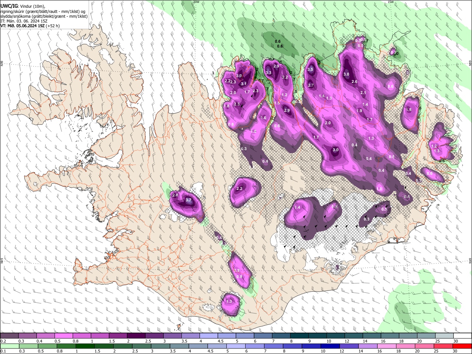Image resolution: width=472 pixels, height=354 pixels.
Task: Pick the lavender 4–4.5 snow scale swatch
Action: (x=208, y=336)
